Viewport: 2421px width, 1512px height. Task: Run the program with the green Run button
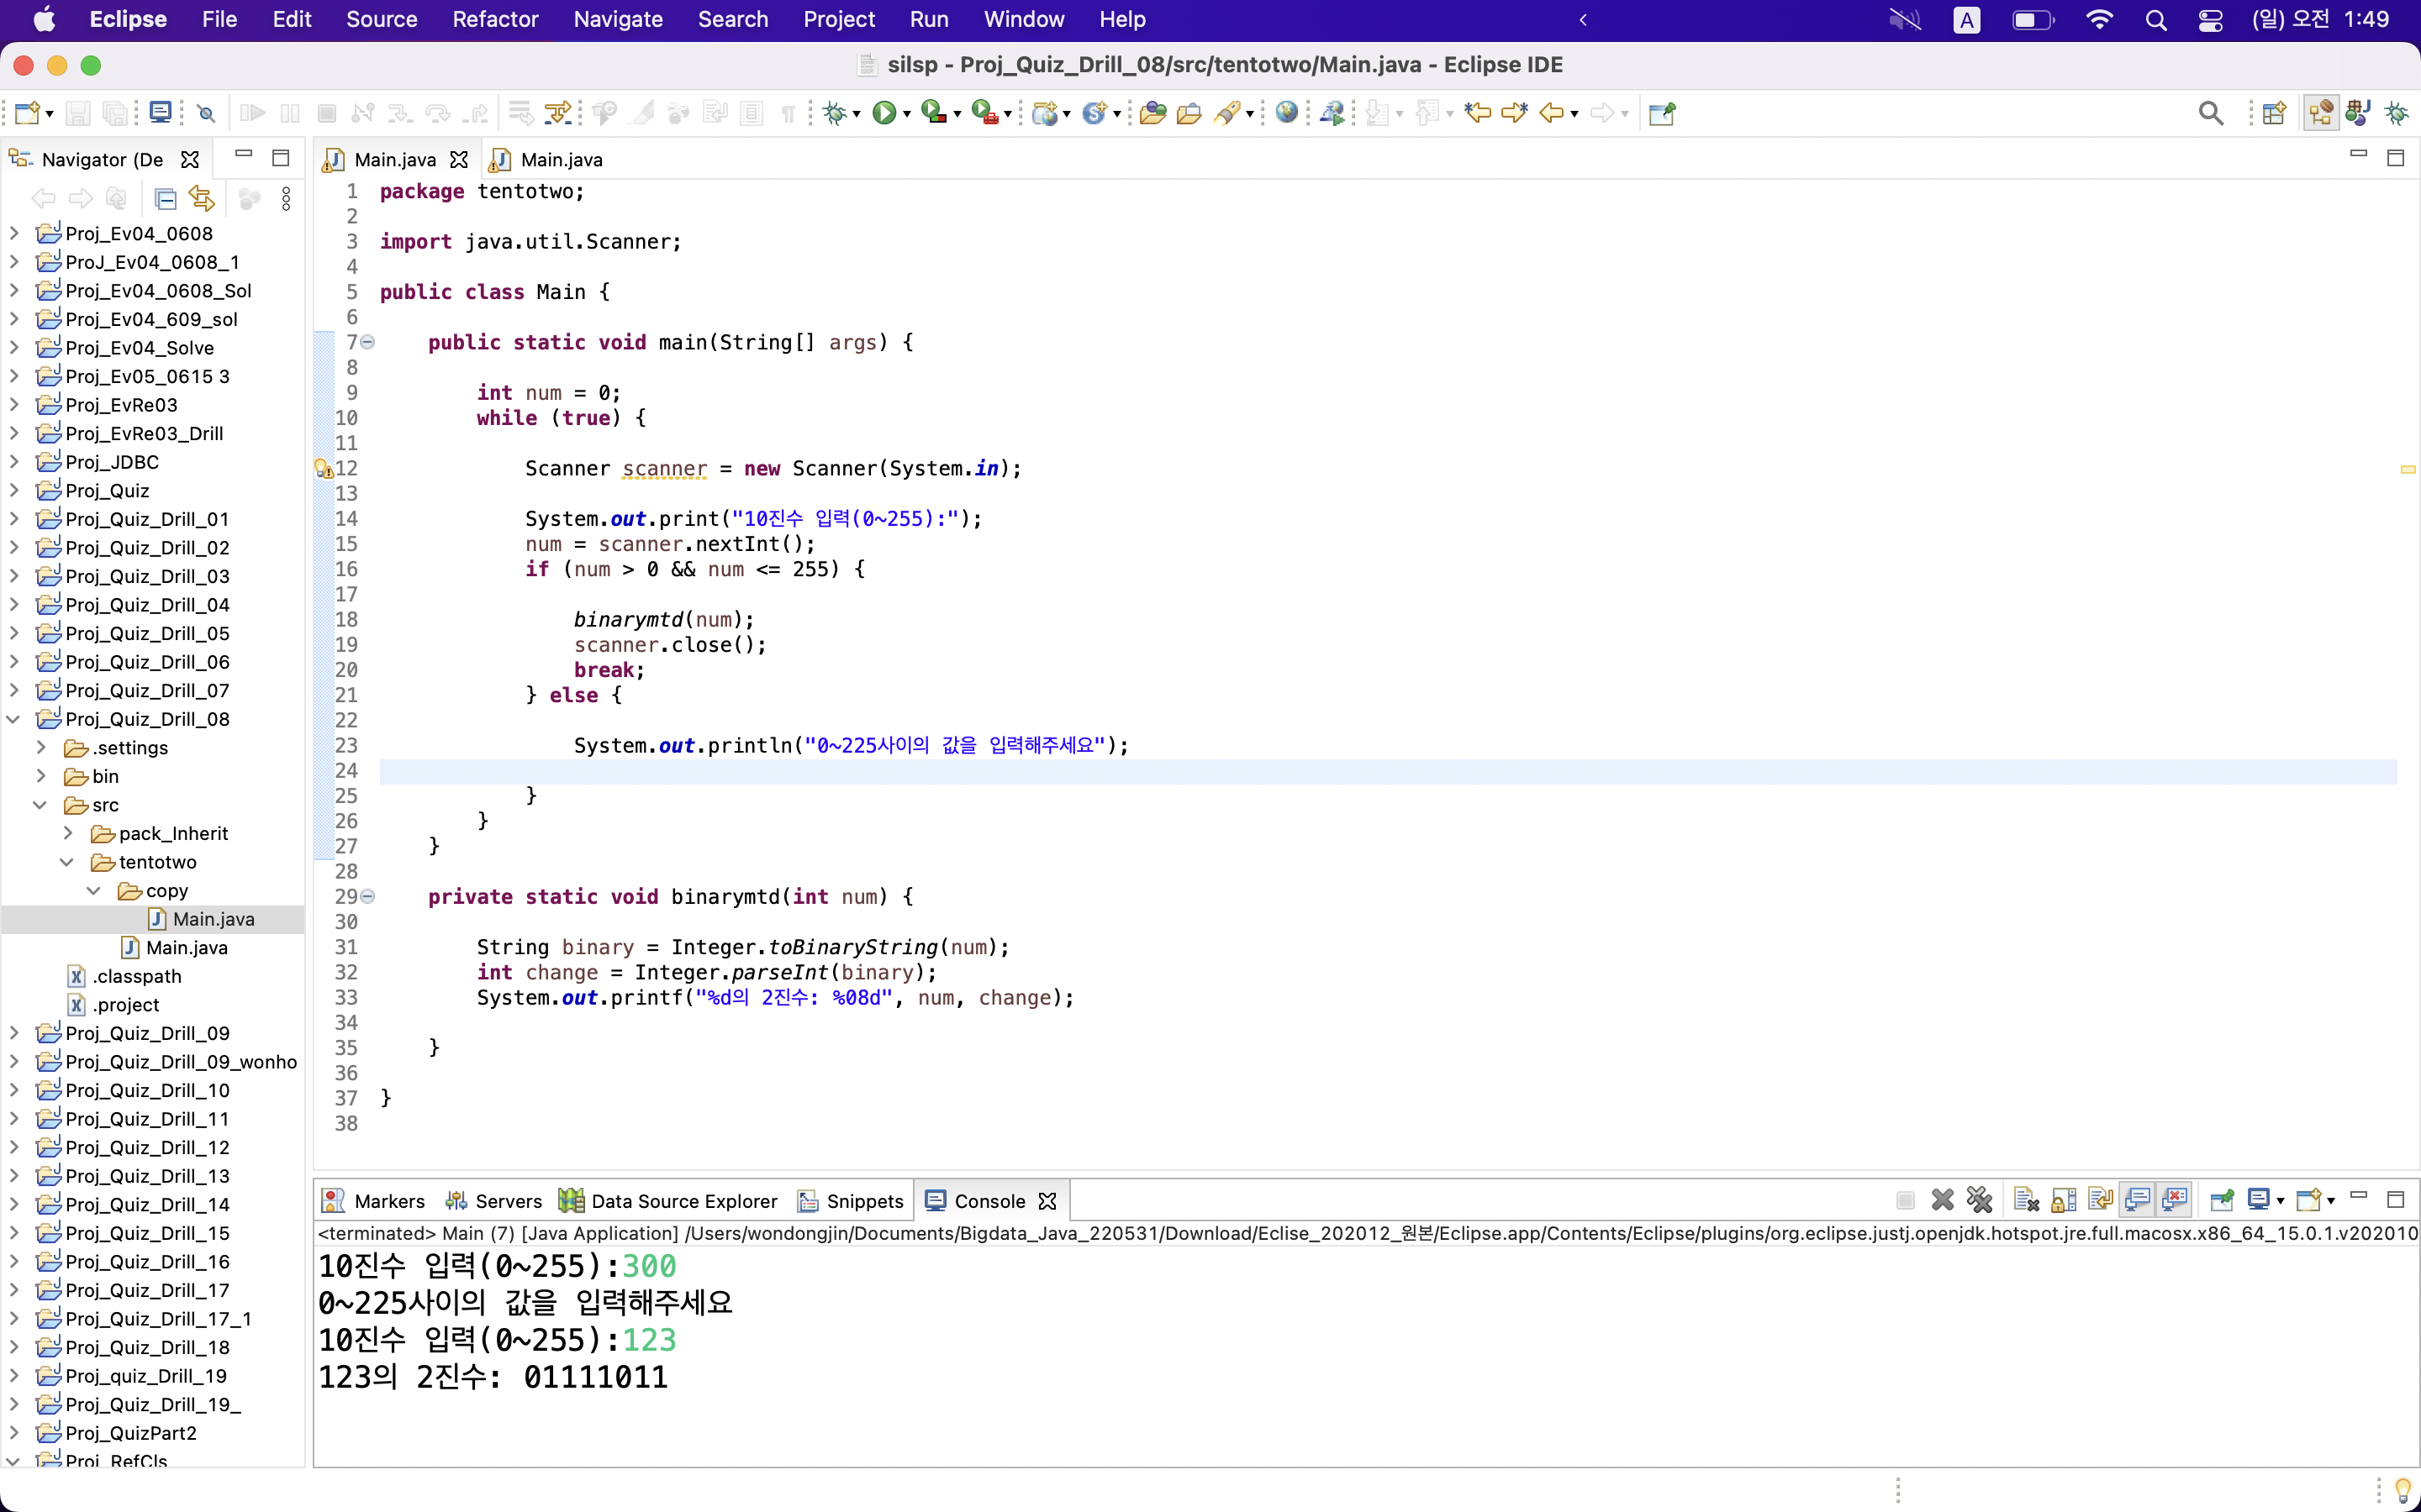coord(883,113)
